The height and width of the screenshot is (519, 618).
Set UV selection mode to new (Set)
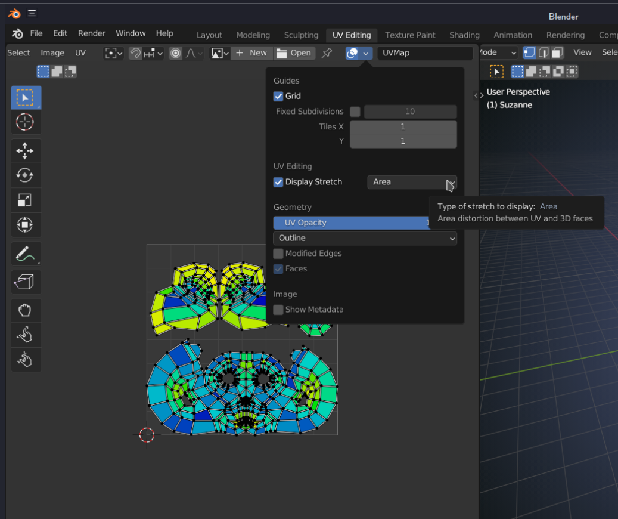(x=44, y=72)
